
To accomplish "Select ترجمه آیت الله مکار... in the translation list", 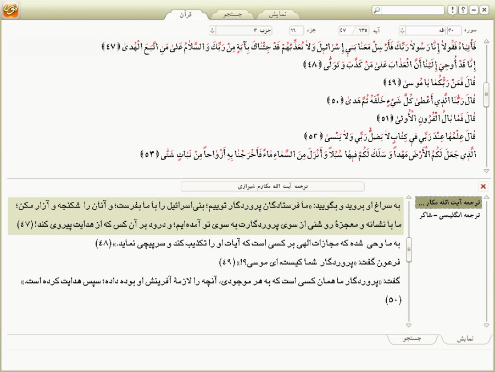I will 449,203.
